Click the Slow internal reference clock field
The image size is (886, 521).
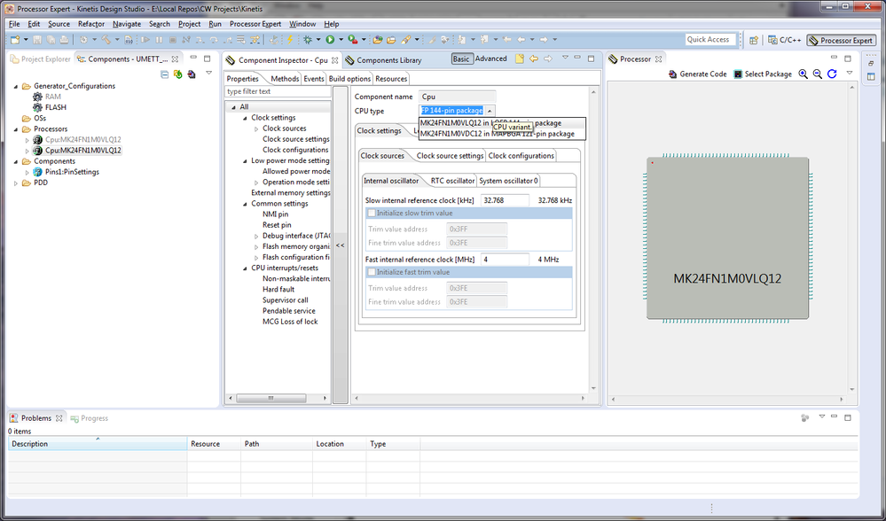point(505,200)
